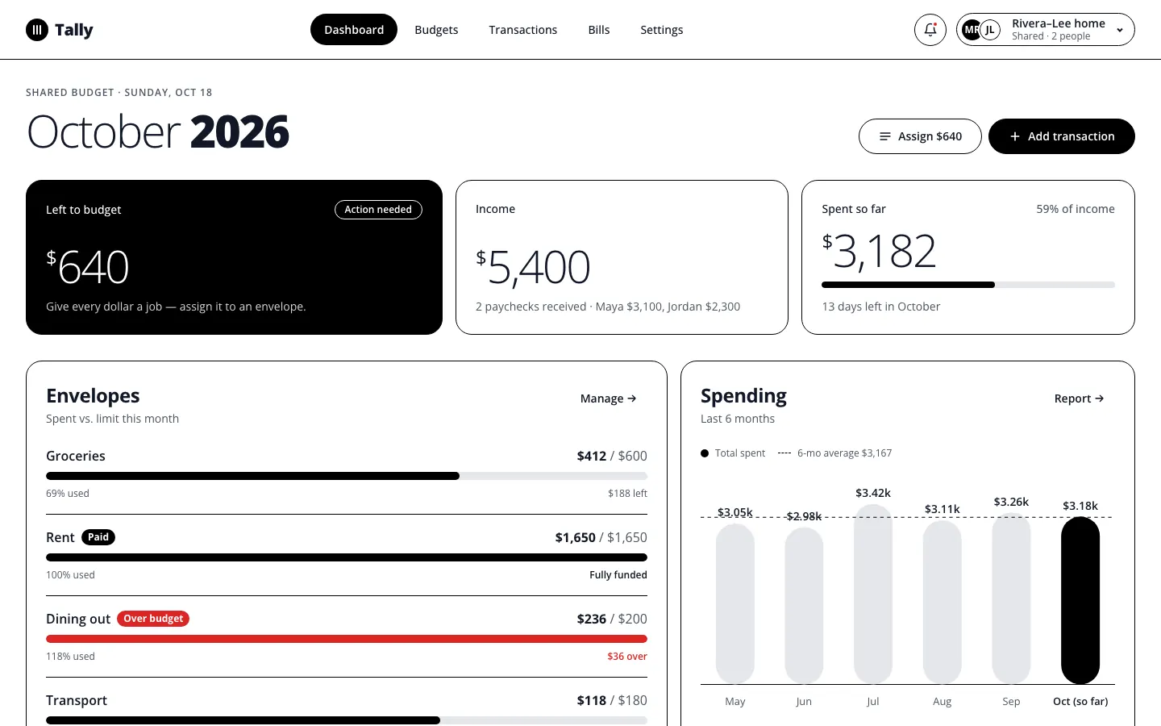This screenshot has width=1161, height=726.
Task: Select the Sep spending bar
Action: pyautogui.click(x=1011, y=599)
